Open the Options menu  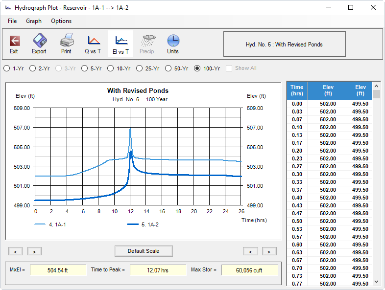coord(61,21)
